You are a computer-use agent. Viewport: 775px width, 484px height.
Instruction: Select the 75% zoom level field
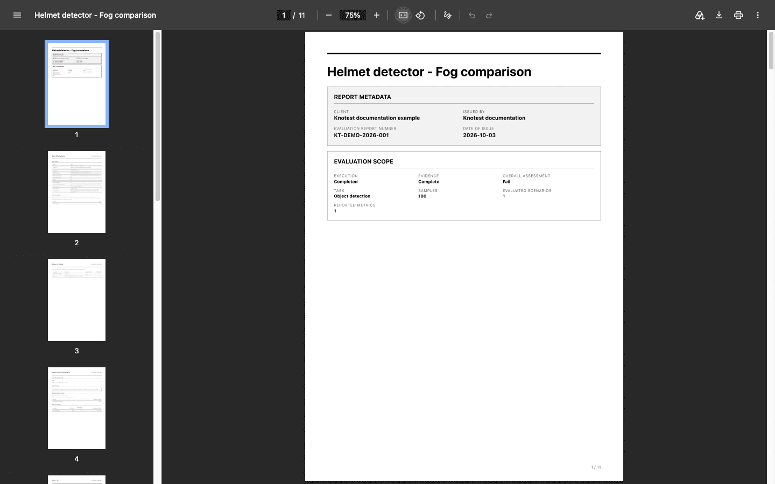pos(353,15)
